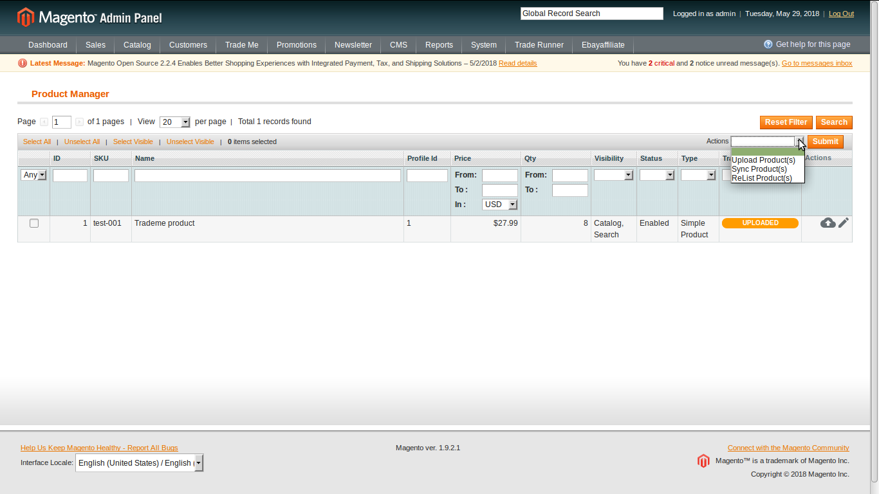Click the Global Record Search field
The height and width of the screenshot is (494, 879).
[x=592, y=14]
